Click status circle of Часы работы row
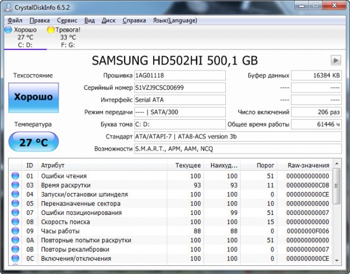Viewport: 350px width, 274px height. tap(15, 231)
